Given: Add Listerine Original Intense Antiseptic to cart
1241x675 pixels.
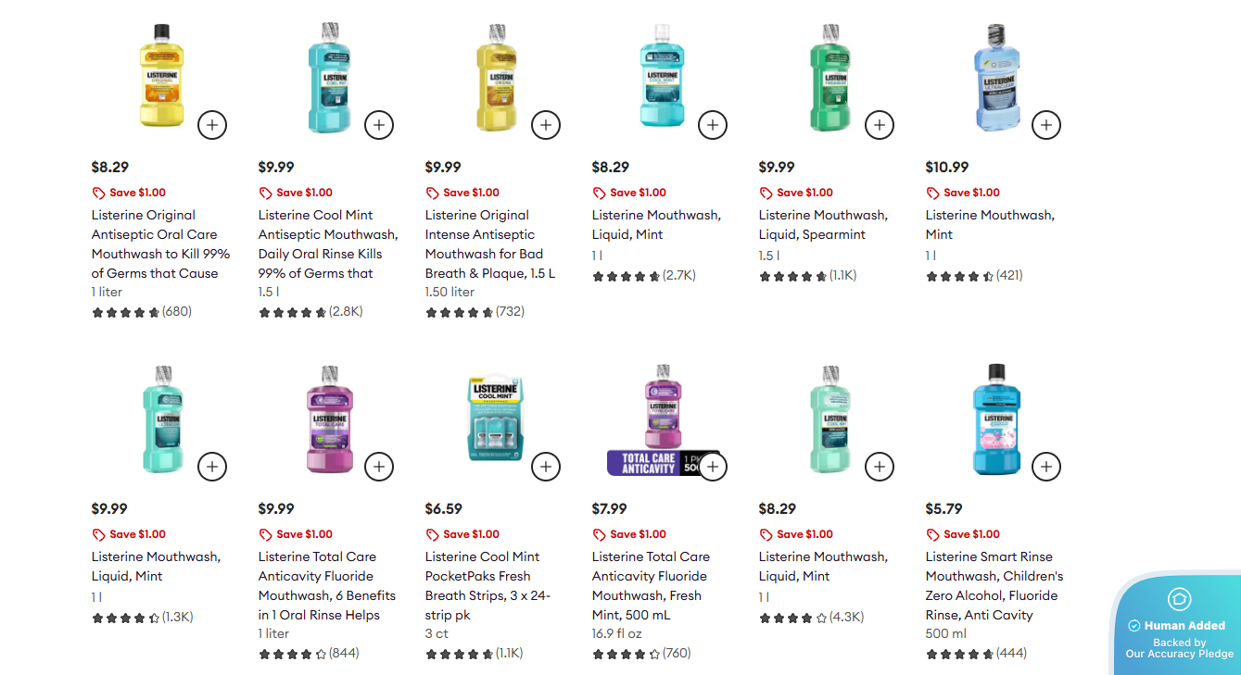Looking at the screenshot, I should (x=546, y=124).
